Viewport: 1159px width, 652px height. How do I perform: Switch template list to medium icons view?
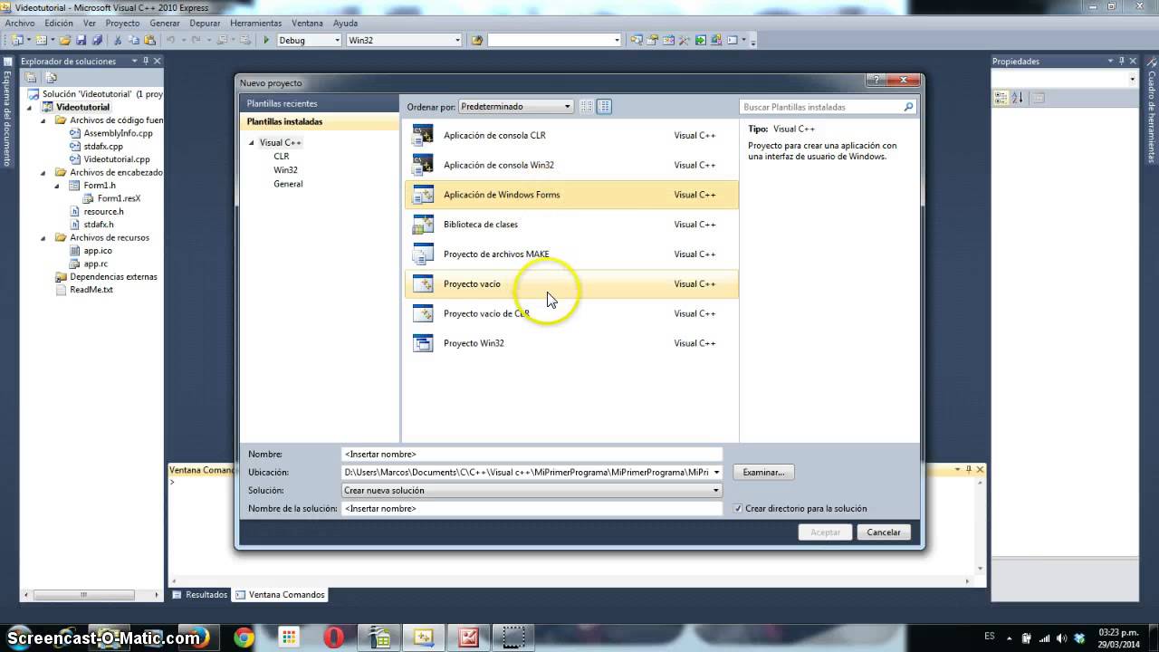pos(604,107)
